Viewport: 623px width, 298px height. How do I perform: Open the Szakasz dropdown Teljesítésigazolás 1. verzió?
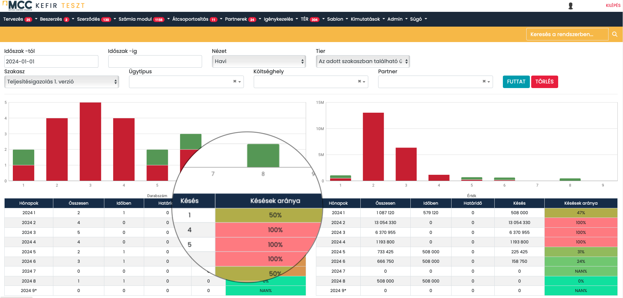point(62,82)
